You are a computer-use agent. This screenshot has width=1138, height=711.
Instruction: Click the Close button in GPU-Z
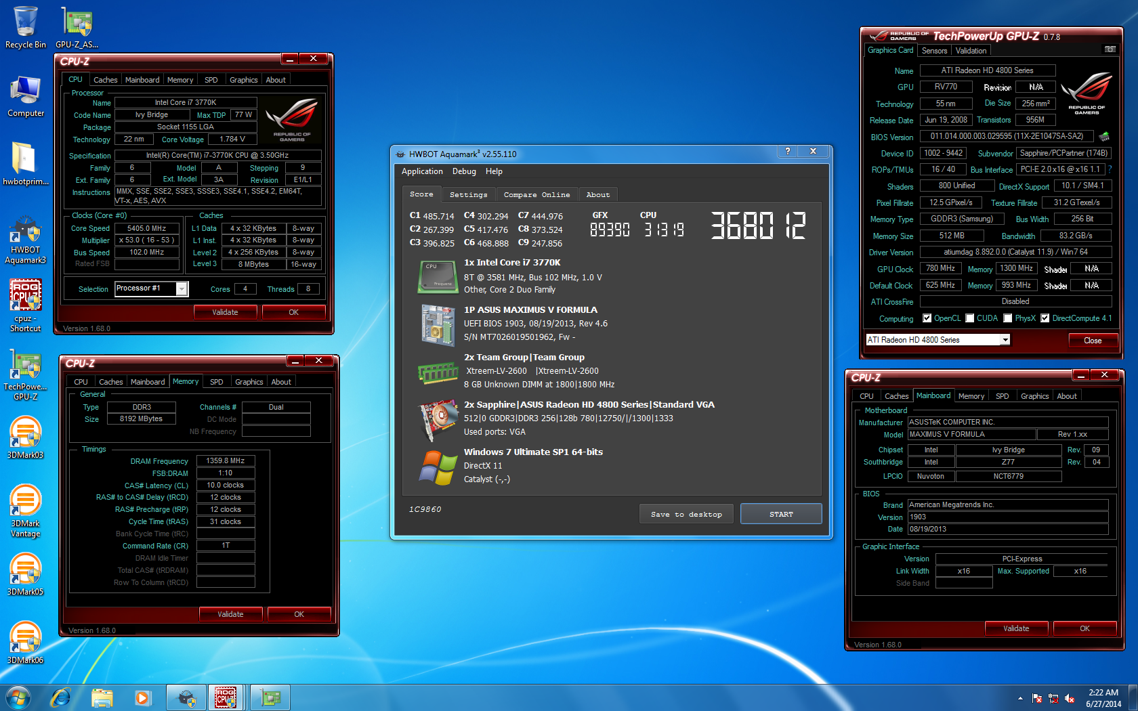[1093, 341]
